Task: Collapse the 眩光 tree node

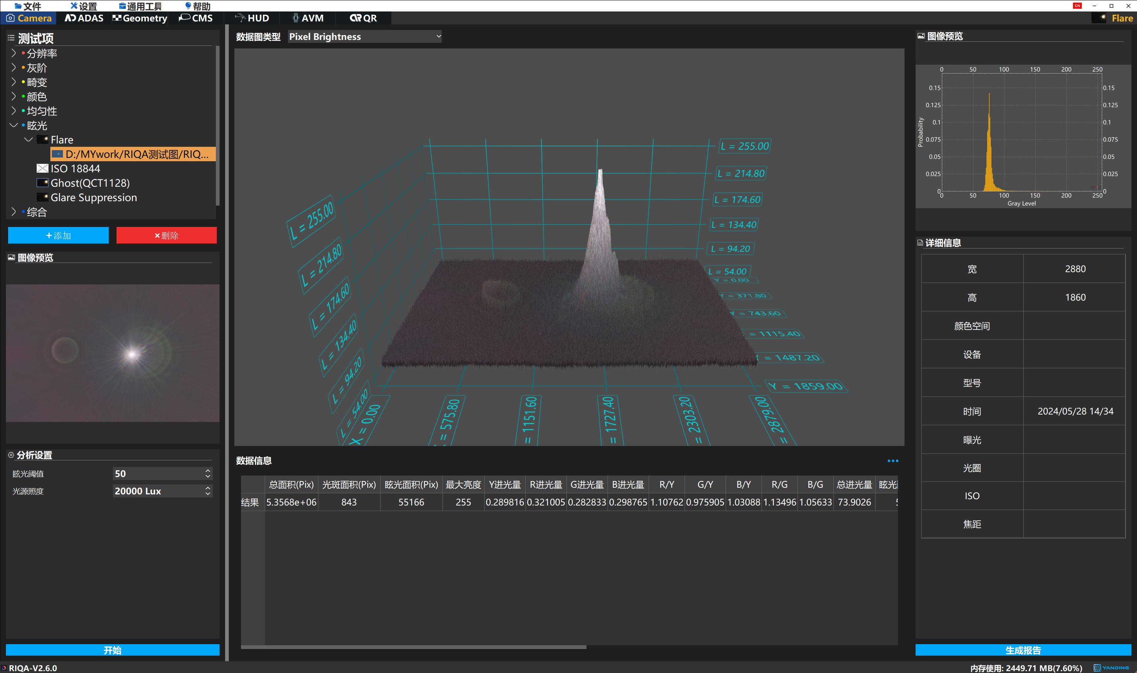Action: click(x=13, y=126)
